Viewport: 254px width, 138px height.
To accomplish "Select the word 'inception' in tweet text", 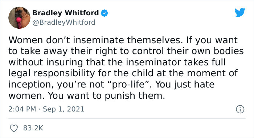I will pyautogui.click(x=31, y=85).
